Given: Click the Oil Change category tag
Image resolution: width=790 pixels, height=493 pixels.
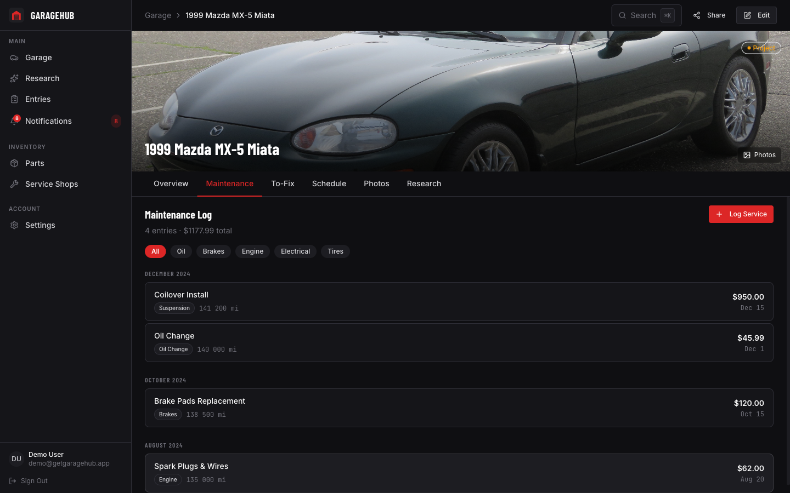Looking at the screenshot, I should [x=173, y=349].
